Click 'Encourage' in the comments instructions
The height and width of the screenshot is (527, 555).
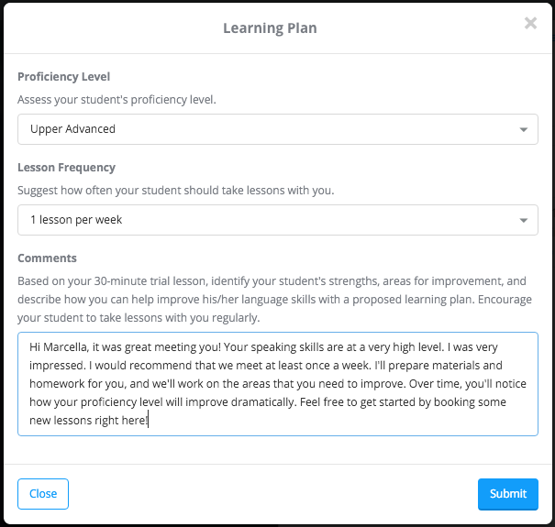click(x=505, y=300)
